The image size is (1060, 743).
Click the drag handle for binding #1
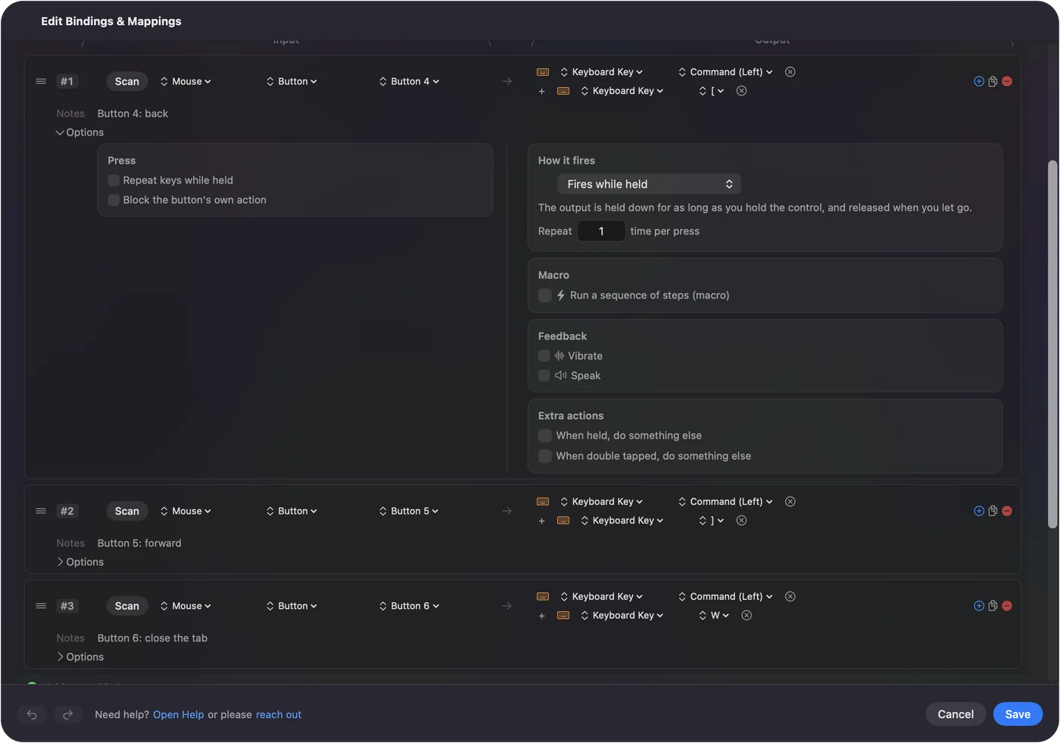(x=41, y=81)
